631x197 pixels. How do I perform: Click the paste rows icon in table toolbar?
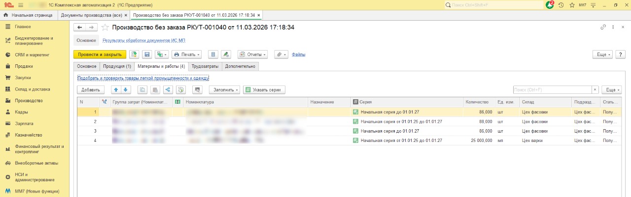point(155,90)
